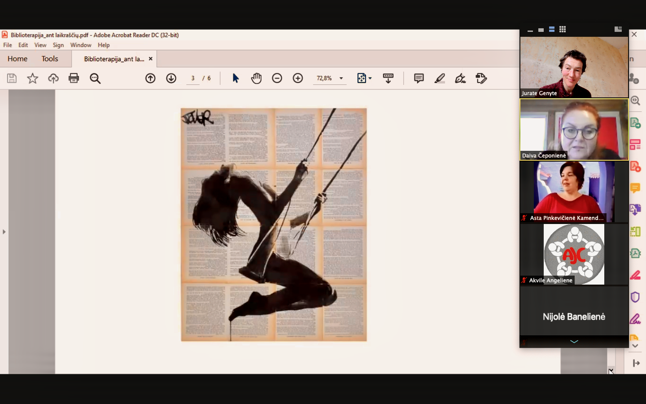Close the right tools pane with X
The height and width of the screenshot is (404, 646).
click(634, 34)
